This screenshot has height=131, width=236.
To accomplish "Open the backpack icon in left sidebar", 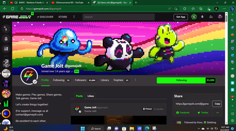I will tap(6, 39).
